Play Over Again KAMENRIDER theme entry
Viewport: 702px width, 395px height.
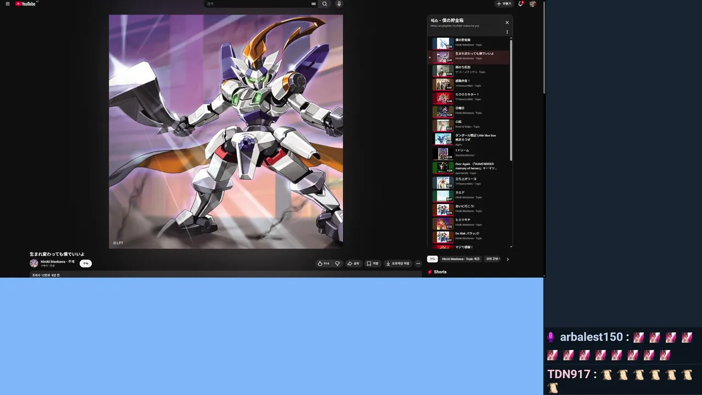469,168
